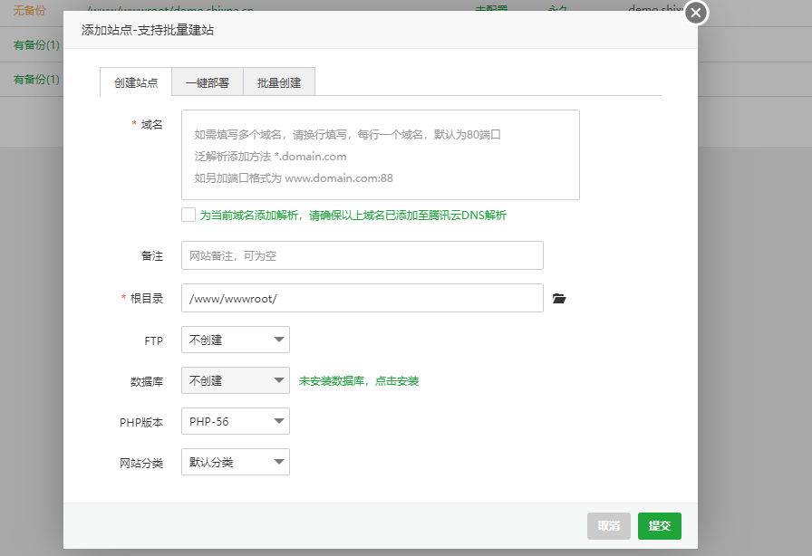Viewport: 812px width, 556px height.
Task: Click the 根目录 path input field
Action: coord(362,298)
